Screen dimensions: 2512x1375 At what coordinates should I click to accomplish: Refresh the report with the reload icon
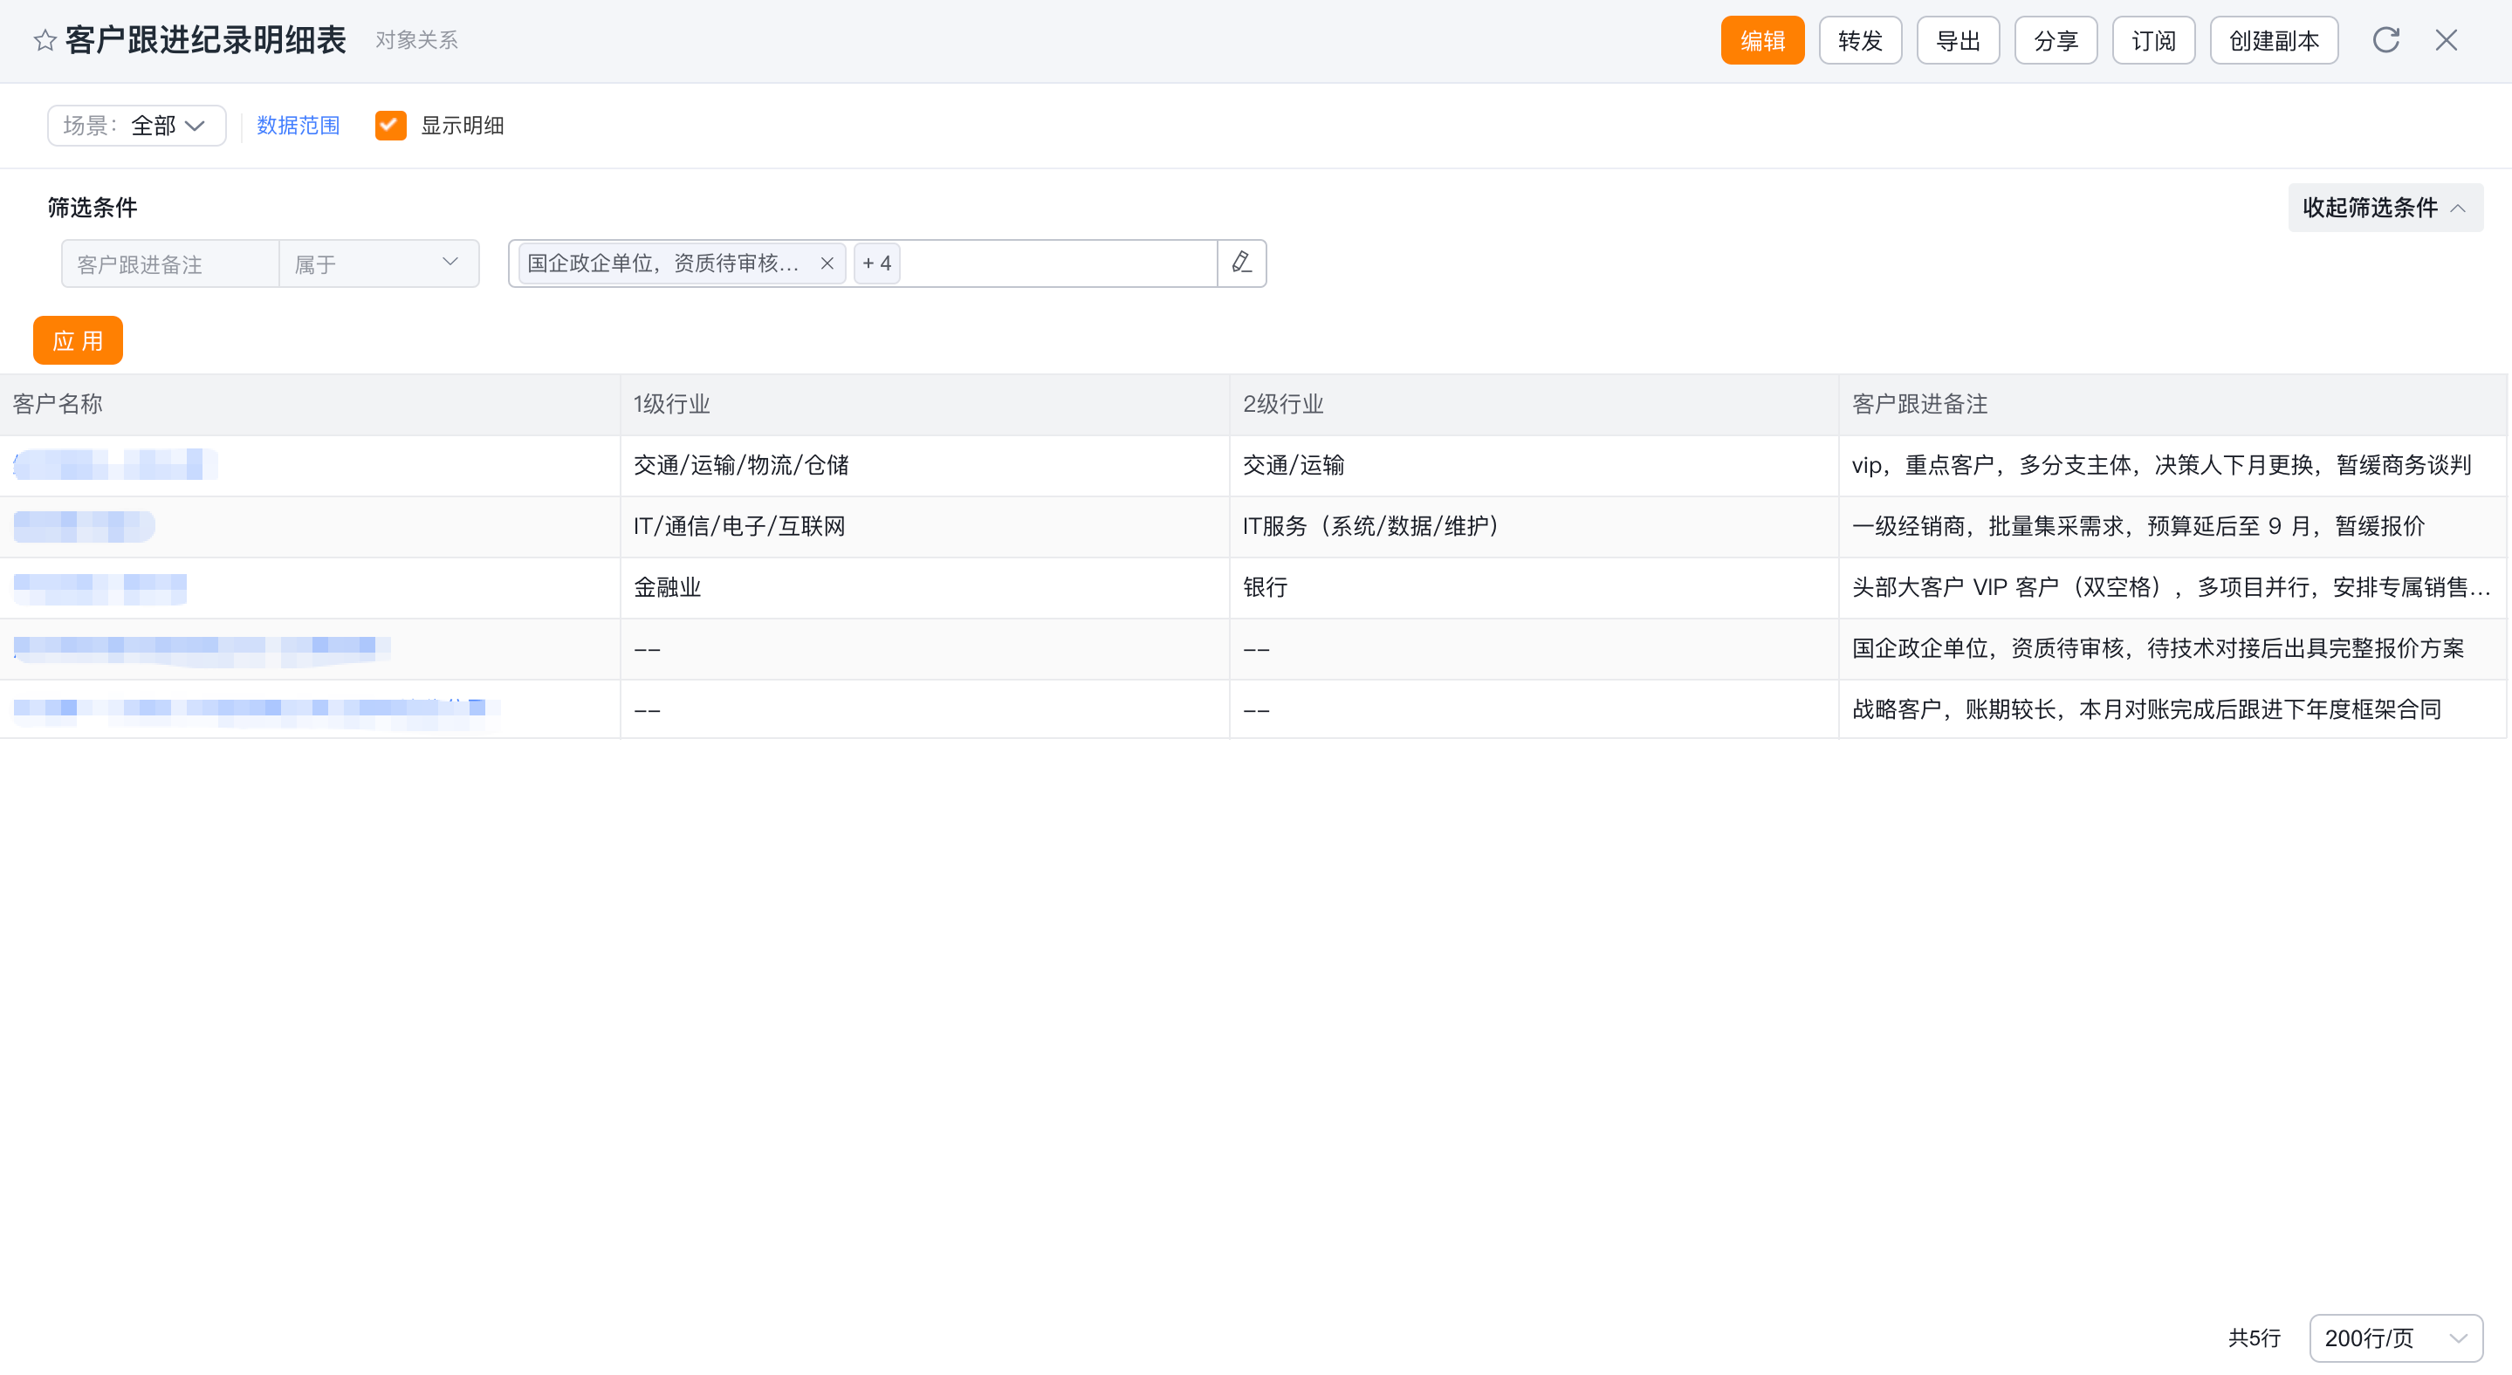[2385, 40]
